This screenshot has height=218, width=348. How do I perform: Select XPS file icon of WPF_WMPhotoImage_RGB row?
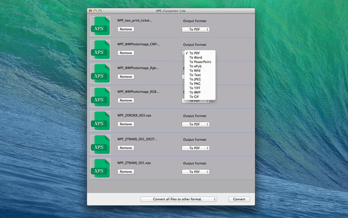100,97
